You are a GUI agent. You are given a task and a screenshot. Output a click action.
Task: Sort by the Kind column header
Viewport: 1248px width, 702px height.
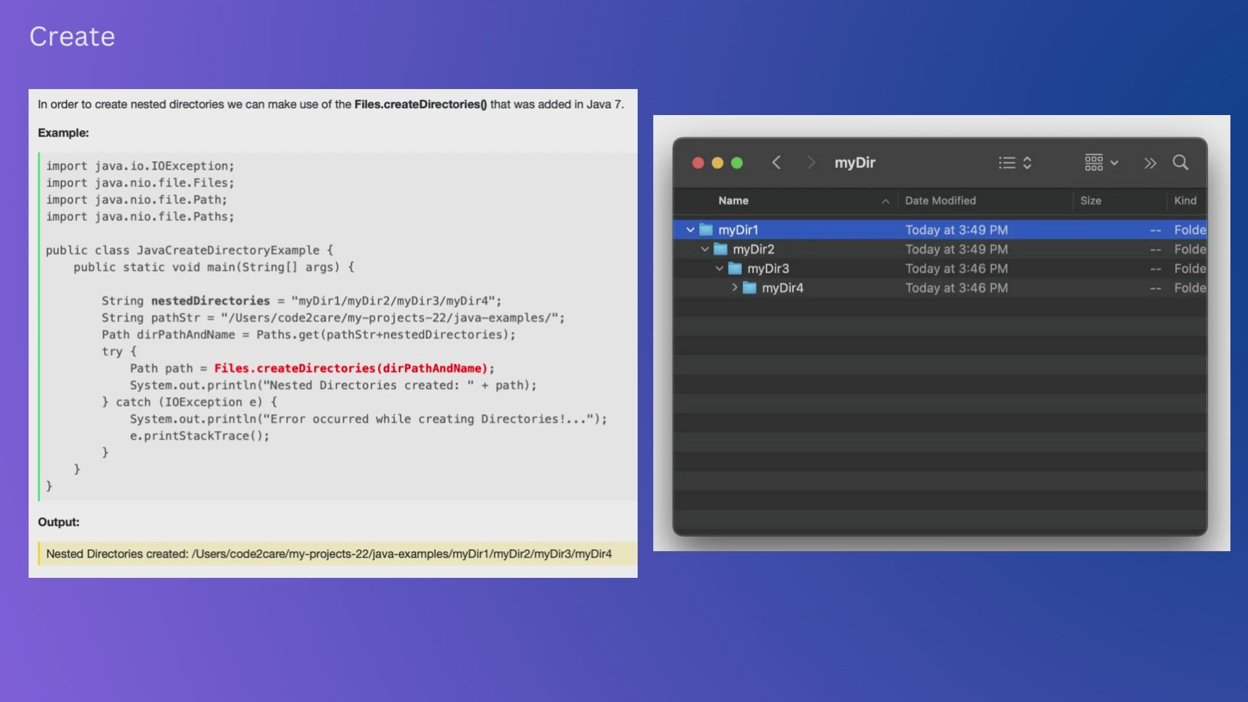tap(1185, 201)
